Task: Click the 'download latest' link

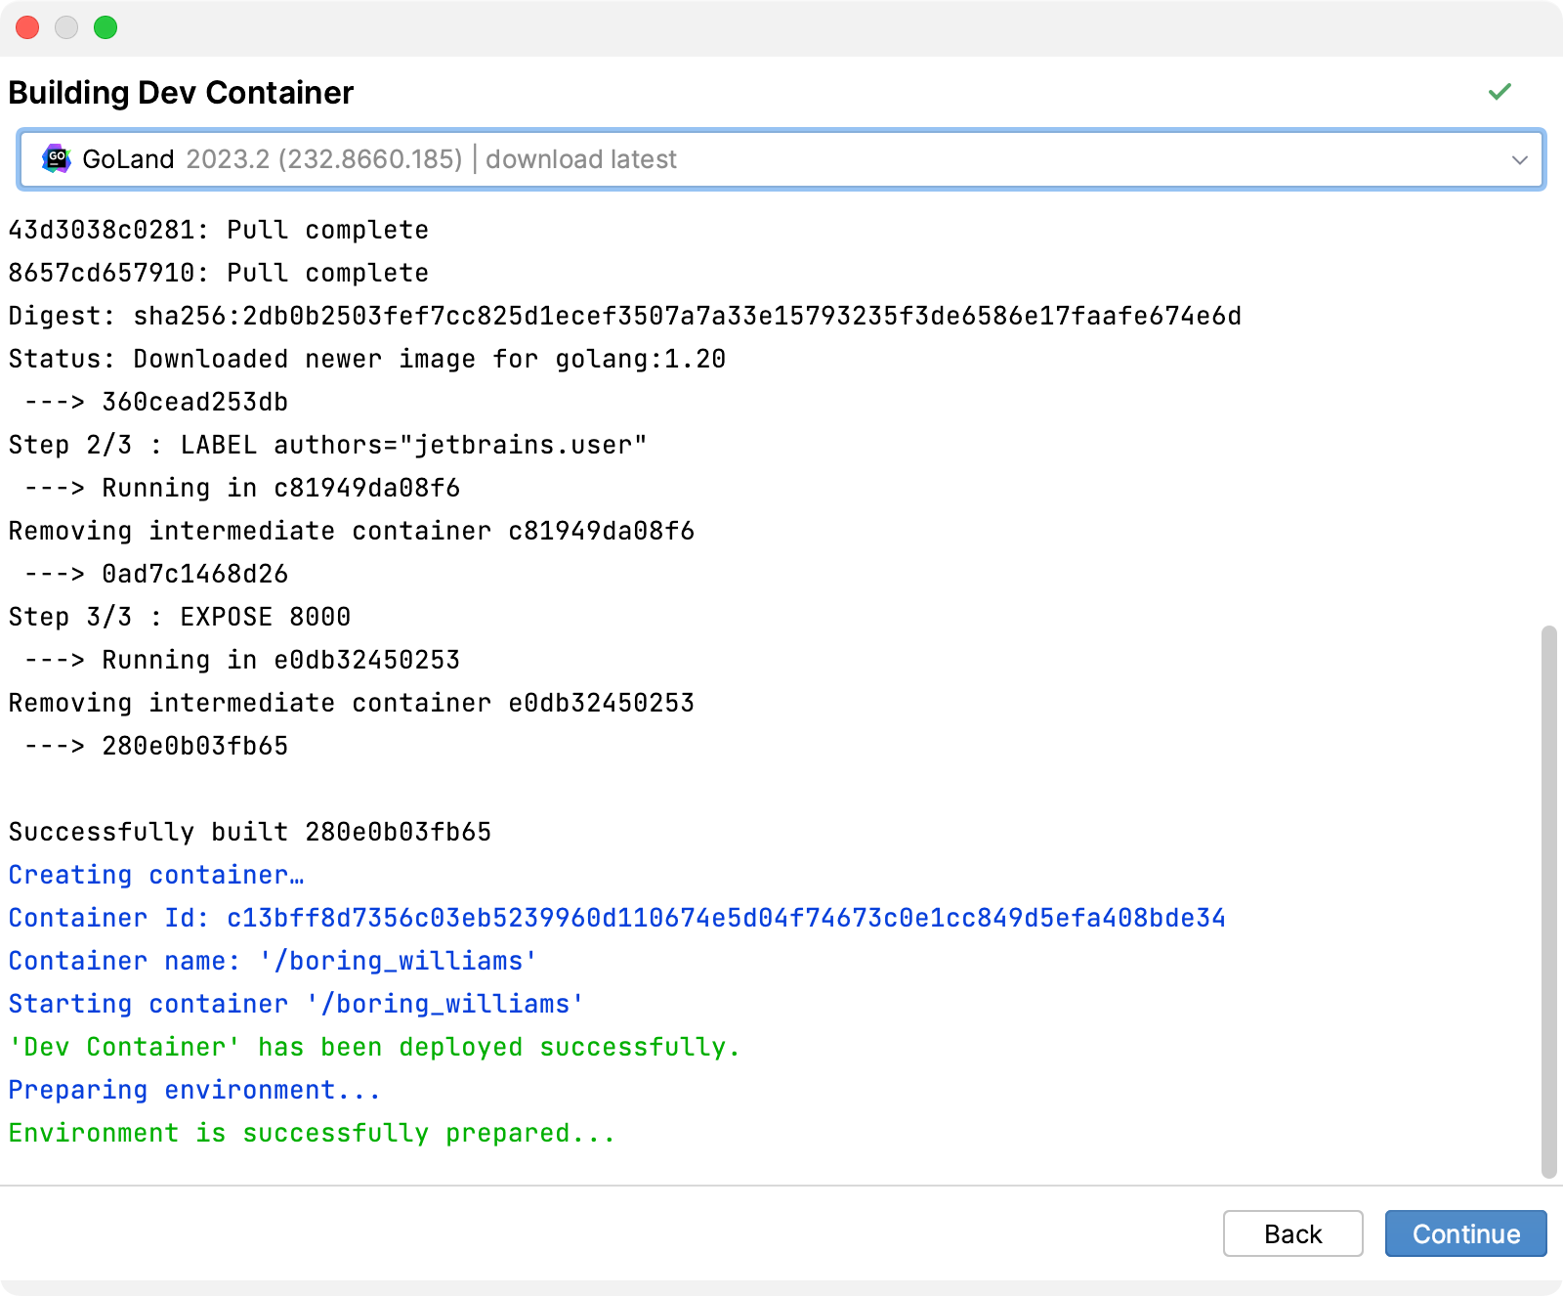Action: pos(581,158)
